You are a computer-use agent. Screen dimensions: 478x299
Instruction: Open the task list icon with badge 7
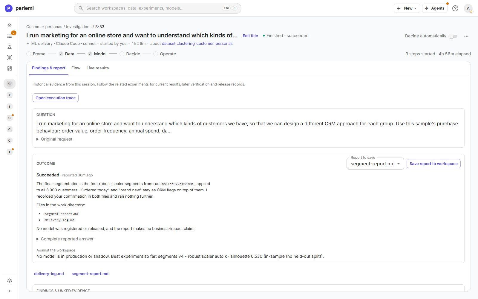[x=10, y=36]
